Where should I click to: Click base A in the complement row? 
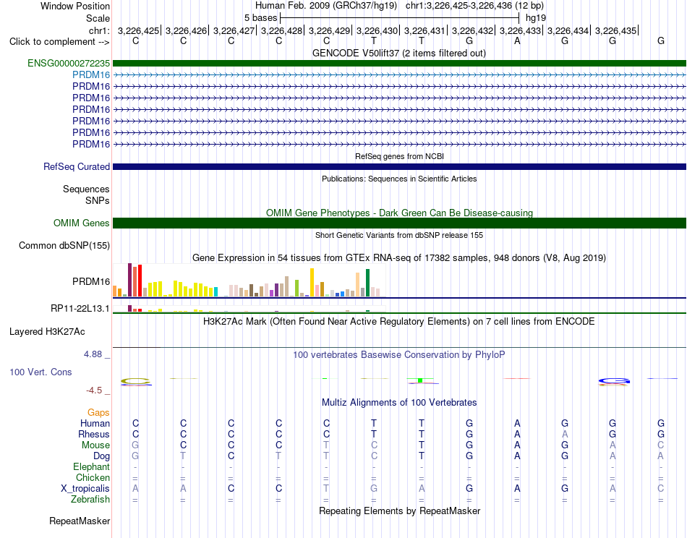[518, 41]
